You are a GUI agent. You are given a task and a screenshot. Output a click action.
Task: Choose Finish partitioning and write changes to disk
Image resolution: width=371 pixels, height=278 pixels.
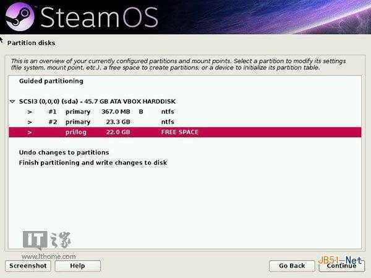click(x=93, y=163)
